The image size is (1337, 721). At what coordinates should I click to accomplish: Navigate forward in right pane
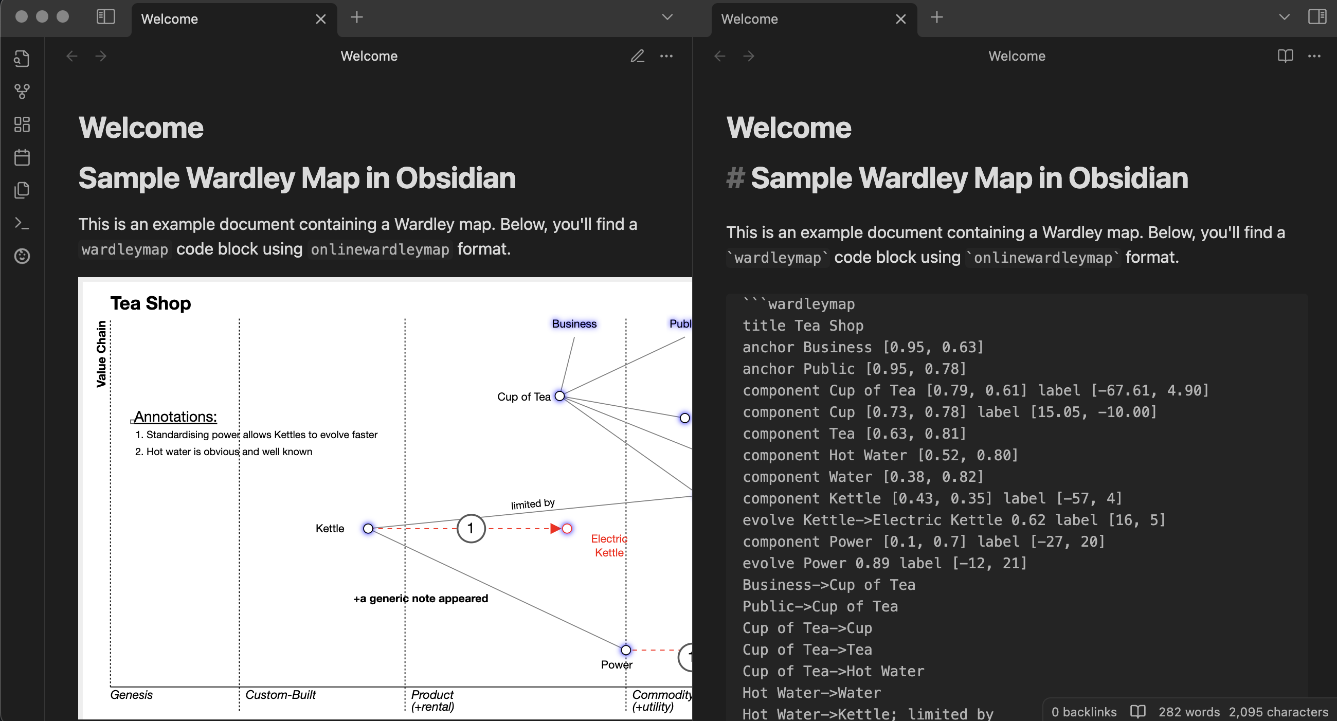click(x=749, y=56)
